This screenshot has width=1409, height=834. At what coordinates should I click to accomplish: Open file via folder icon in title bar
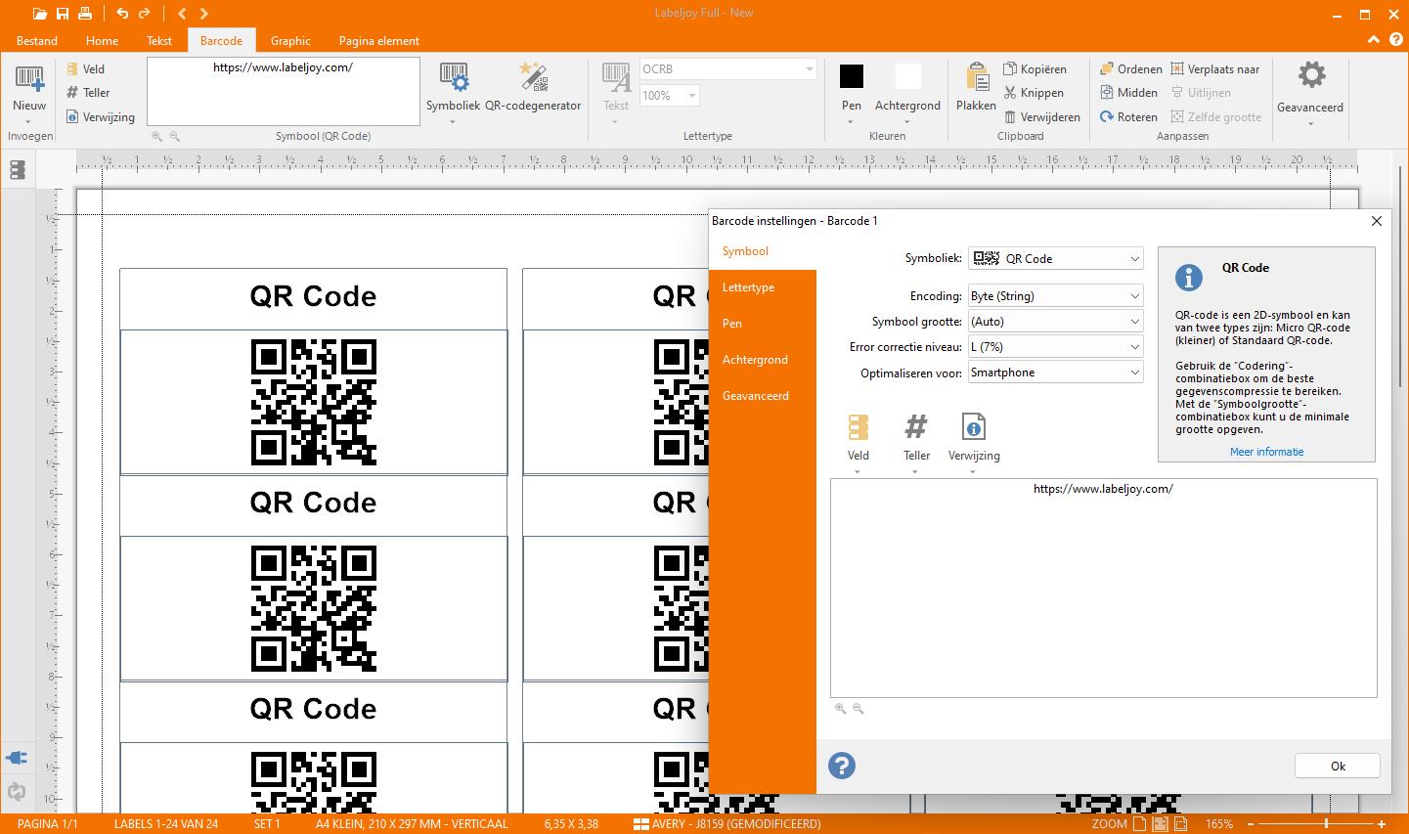coord(40,13)
